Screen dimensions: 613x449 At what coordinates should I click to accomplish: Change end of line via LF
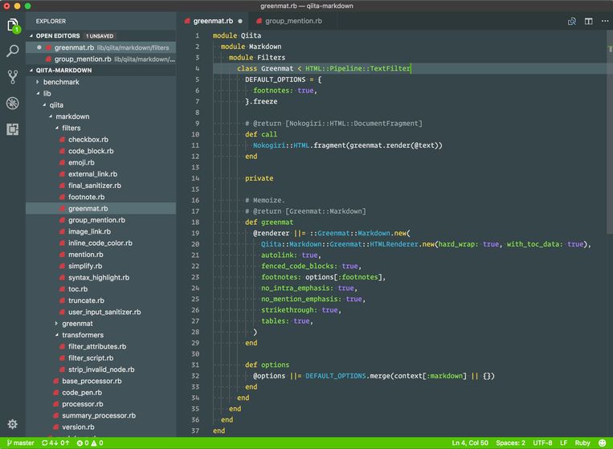[x=563, y=443]
